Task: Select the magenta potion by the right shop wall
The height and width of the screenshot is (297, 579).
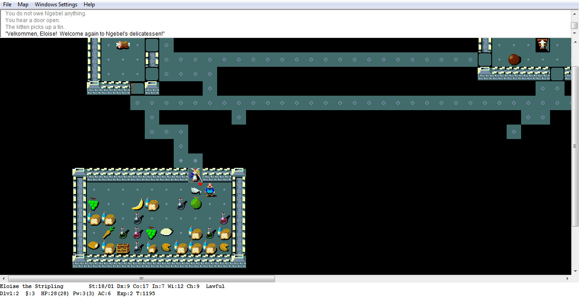Action: (224, 218)
